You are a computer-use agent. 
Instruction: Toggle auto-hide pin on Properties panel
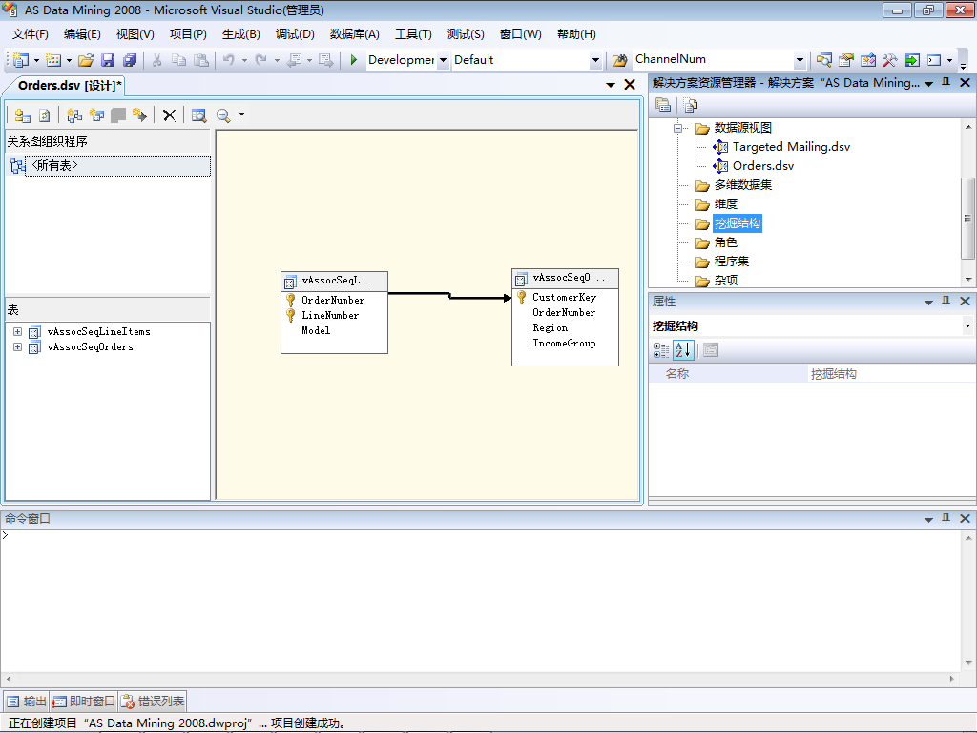pos(946,302)
